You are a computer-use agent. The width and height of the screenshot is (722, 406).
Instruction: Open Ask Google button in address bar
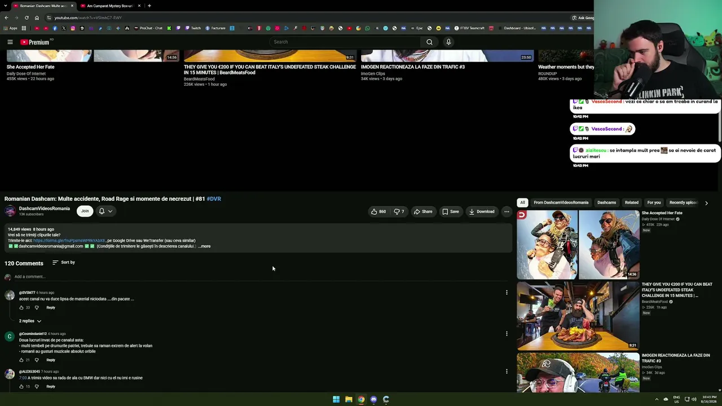[583, 17]
